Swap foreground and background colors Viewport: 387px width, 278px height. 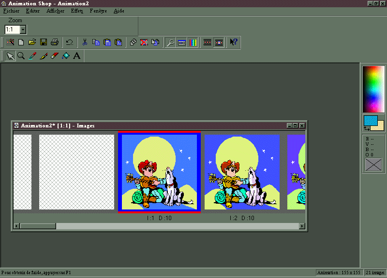367,128
